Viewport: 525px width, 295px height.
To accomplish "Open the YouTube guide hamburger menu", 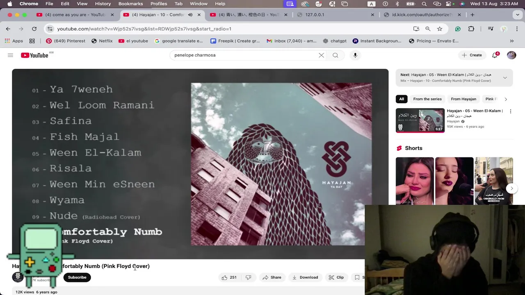I will [x=10, y=55].
